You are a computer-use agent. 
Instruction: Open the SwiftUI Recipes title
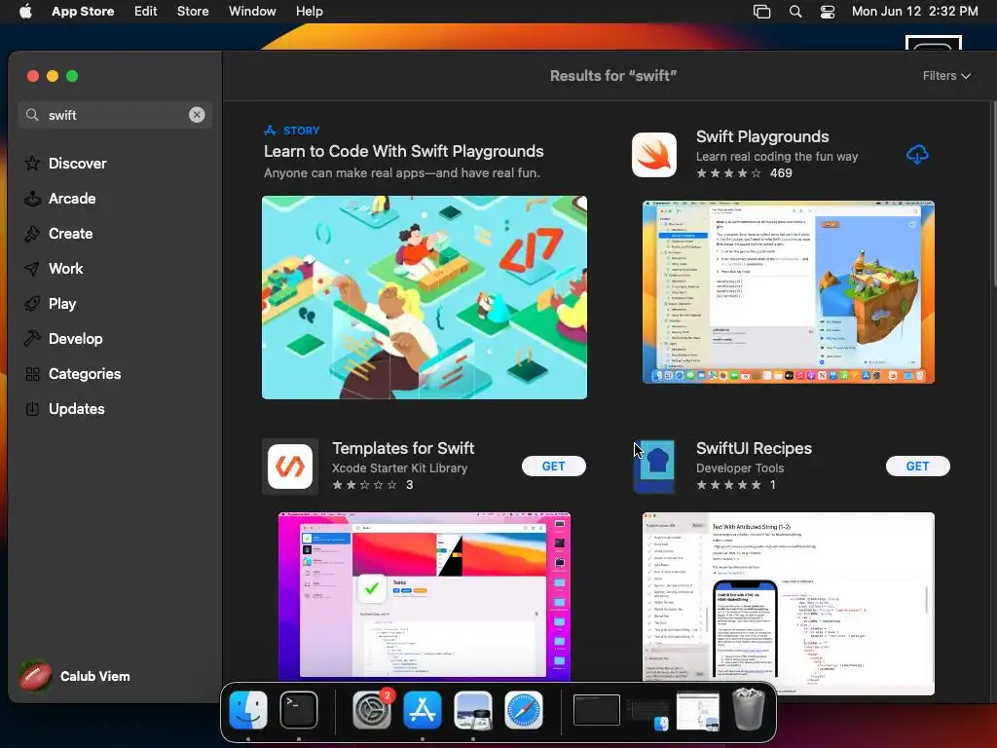pos(754,448)
